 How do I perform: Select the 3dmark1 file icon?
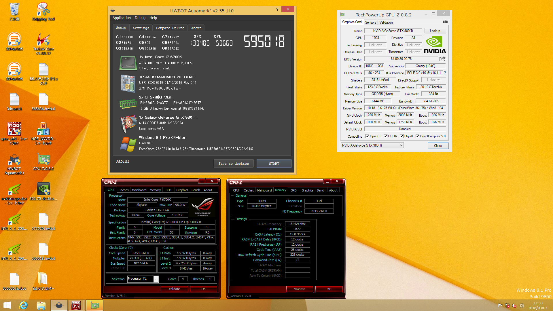pyautogui.click(x=14, y=102)
